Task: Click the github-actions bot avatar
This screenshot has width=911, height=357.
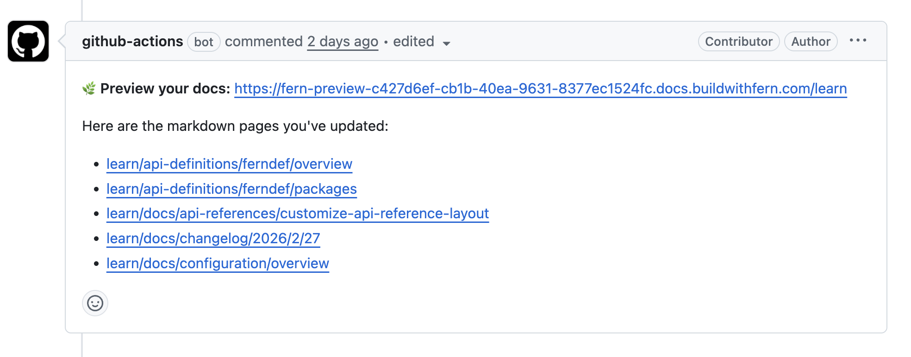Action: tap(29, 41)
